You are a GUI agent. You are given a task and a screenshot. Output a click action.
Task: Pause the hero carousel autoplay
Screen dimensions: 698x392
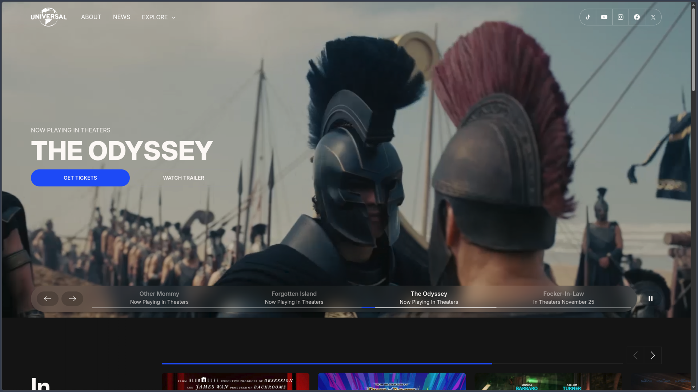tap(650, 299)
